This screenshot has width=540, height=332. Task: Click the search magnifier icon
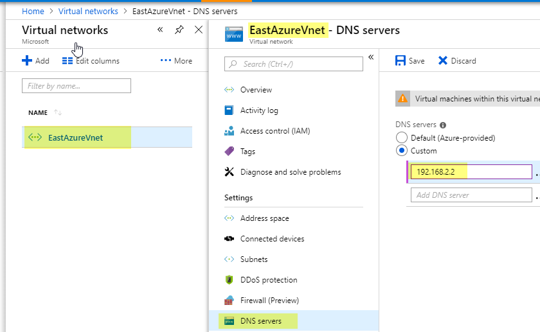click(x=233, y=64)
